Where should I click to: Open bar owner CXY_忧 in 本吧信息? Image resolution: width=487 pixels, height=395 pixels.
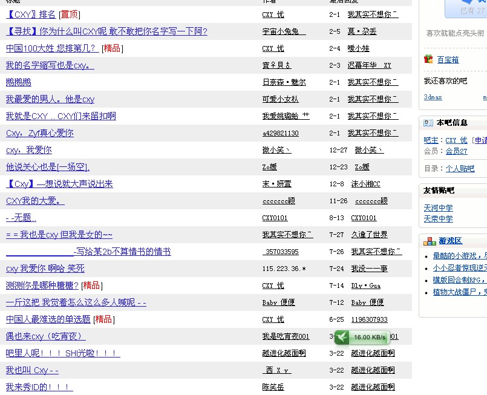pos(456,140)
